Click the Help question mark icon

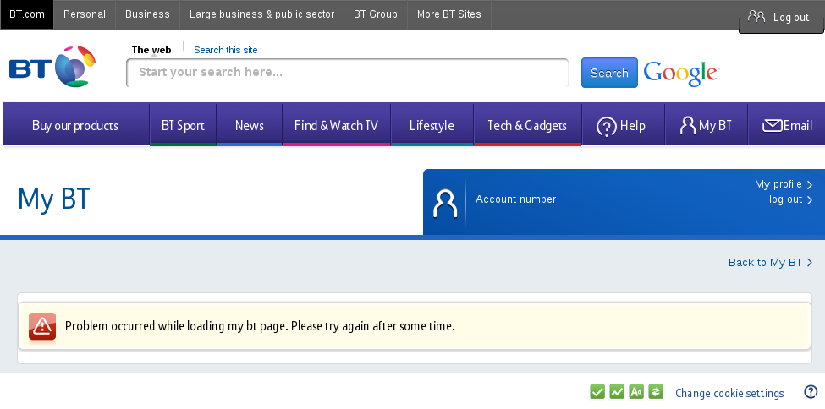[606, 126]
